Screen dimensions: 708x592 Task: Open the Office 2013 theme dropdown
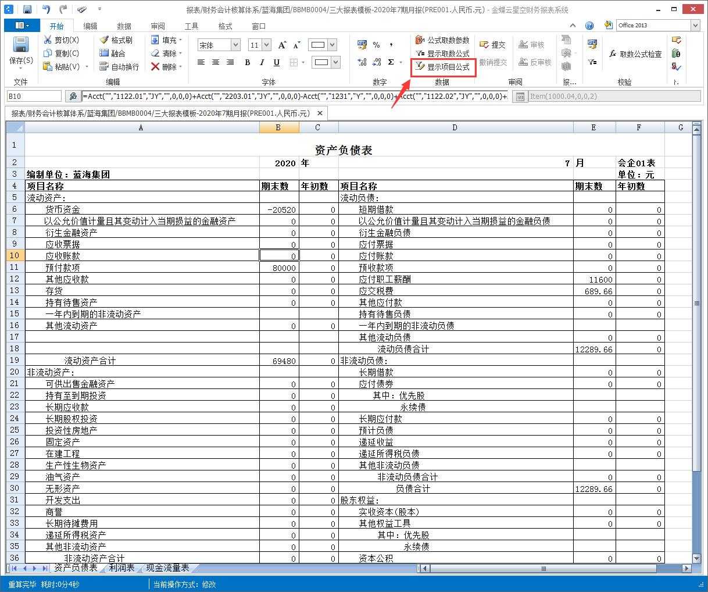click(695, 26)
